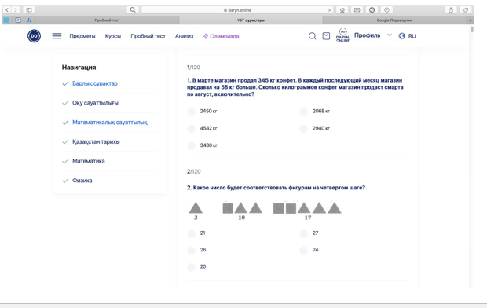Click the 2/120 question counter
The image size is (487, 308).
[x=193, y=171]
